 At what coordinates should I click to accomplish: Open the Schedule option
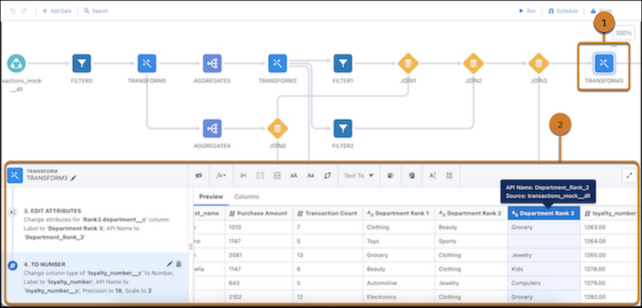click(x=563, y=11)
